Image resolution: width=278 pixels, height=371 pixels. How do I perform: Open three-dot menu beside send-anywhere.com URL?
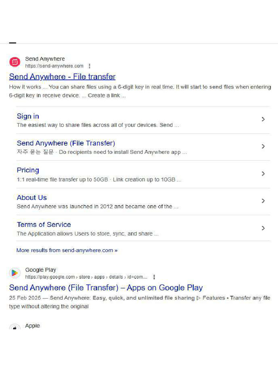point(89,66)
